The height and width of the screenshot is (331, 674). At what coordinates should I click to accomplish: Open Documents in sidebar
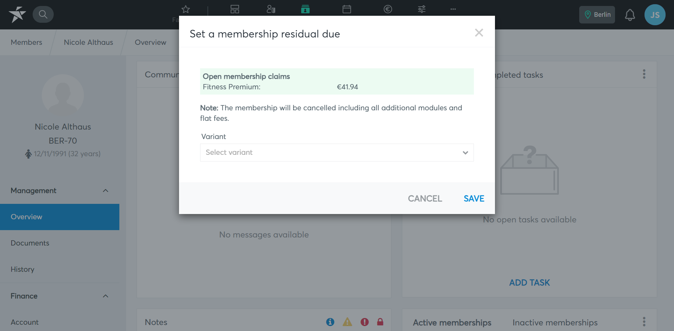click(x=30, y=243)
